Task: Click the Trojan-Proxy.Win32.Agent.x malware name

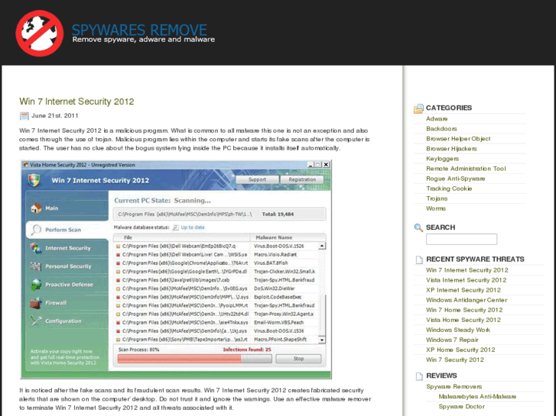Action: (x=284, y=314)
